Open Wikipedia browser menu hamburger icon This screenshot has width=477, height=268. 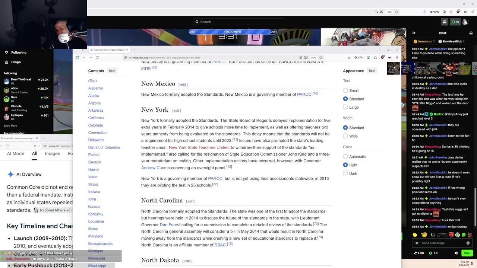[397, 57]
